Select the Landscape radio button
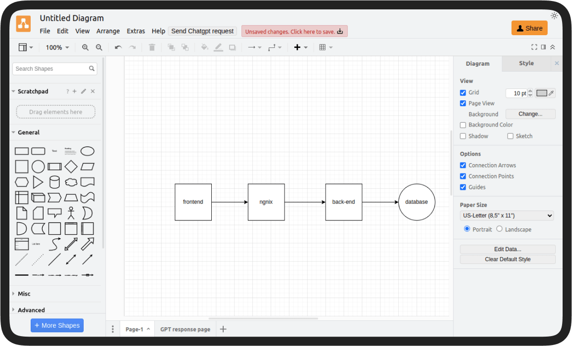The width and height of the screenshot is (572, 346). coord(499,229)
